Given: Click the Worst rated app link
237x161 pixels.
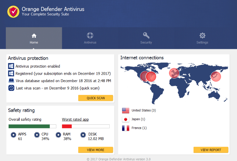Looking at the screenshot, I should pos(75,120).
